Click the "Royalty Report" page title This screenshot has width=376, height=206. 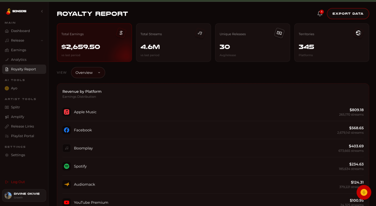(92, 14)
